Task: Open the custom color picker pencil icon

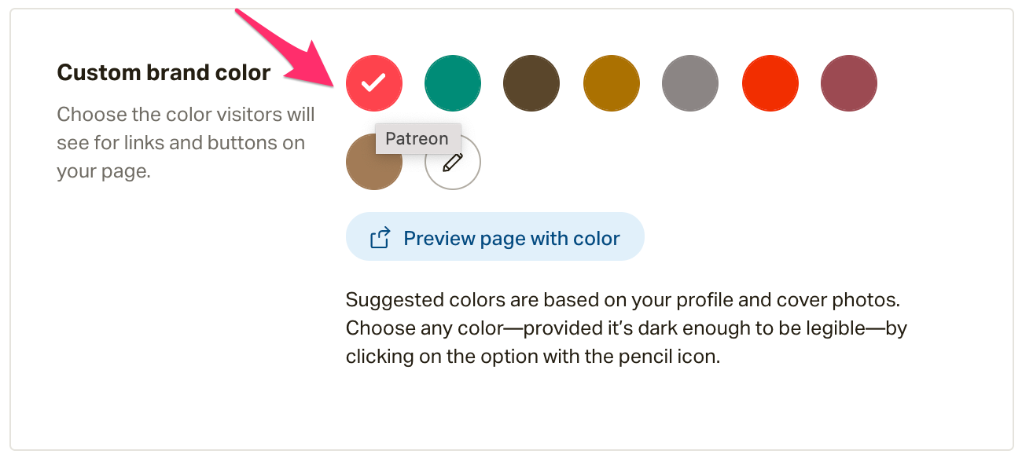Action: click(x=453, y=162)
